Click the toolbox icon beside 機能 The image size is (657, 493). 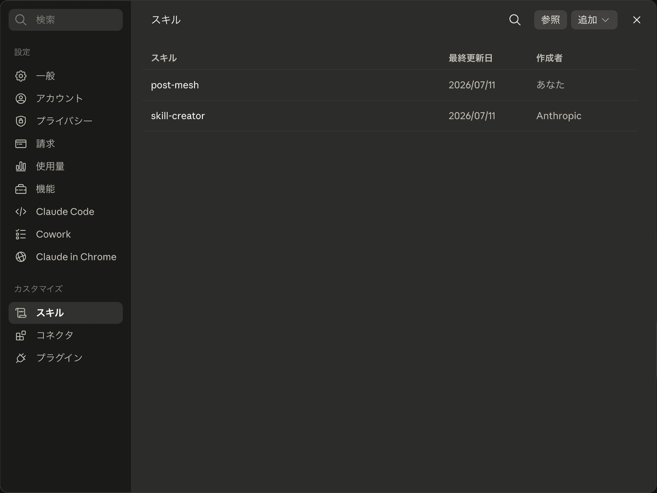[21, 189]
